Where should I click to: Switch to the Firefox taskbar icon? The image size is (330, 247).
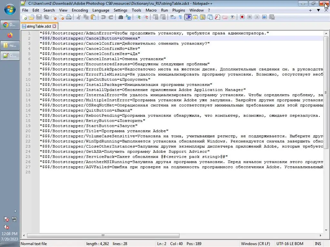[x=10, y=35]
